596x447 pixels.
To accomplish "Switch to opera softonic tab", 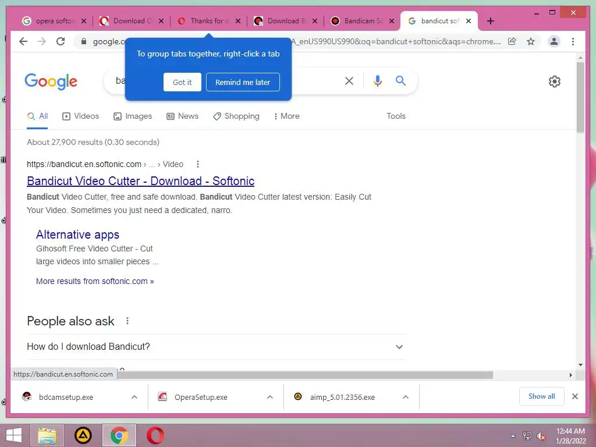I will tap(54, 21).
